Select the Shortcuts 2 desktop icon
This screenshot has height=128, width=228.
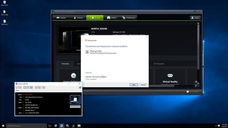(x=5, y=22)
